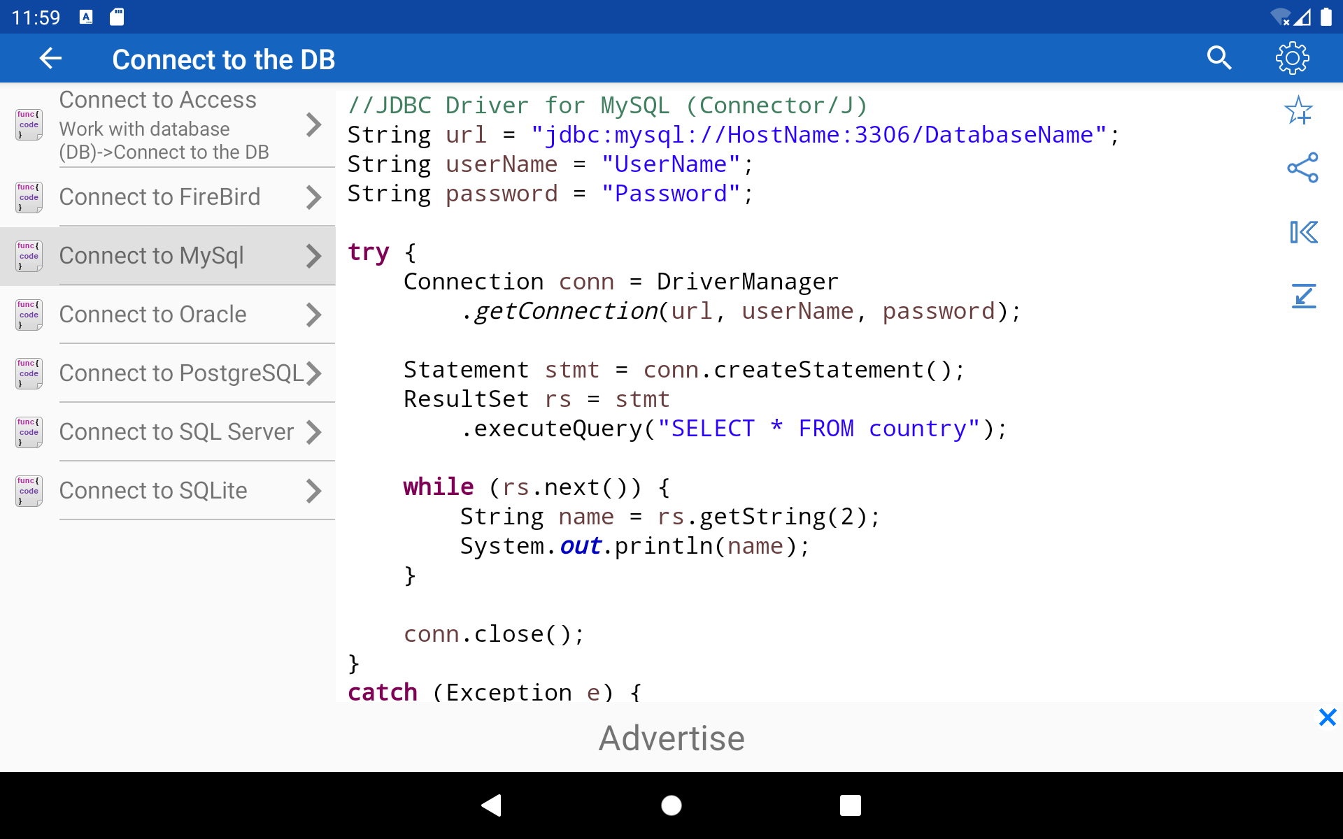
Task: Tap SD card icon in status bar
Action: (x=117, y=17)
